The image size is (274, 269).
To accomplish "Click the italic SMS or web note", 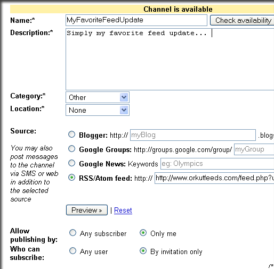I will [x=34, y=173].
